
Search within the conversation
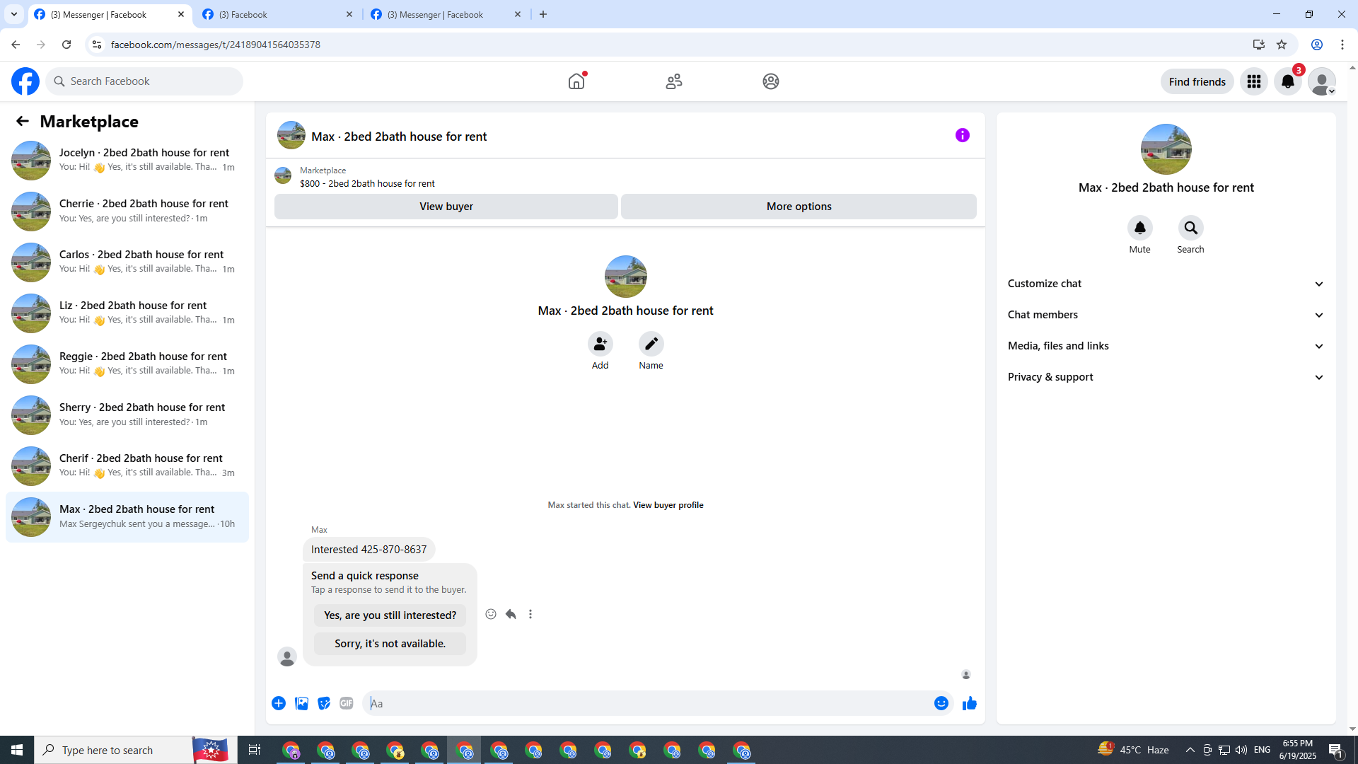click(x=1191, y=228)
